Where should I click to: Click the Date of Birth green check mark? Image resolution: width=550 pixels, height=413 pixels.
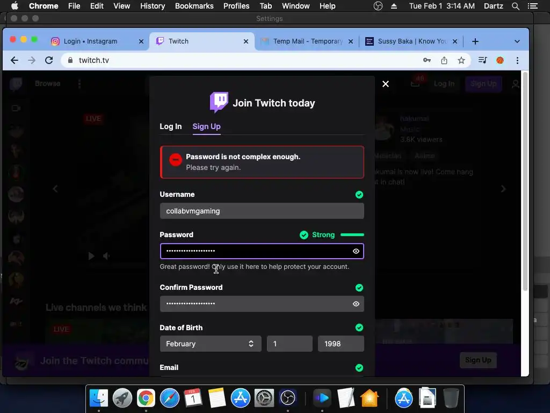(x=359, y=327)
